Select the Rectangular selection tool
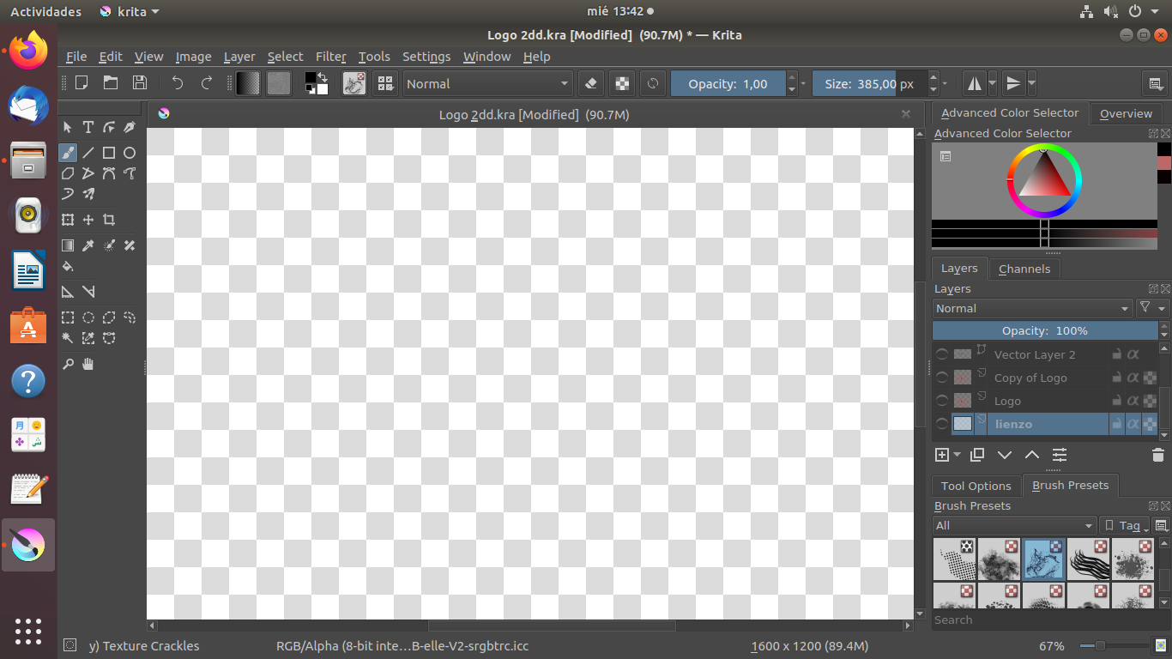The width and height of the screenshot is (1172, 659). (68, 317)
